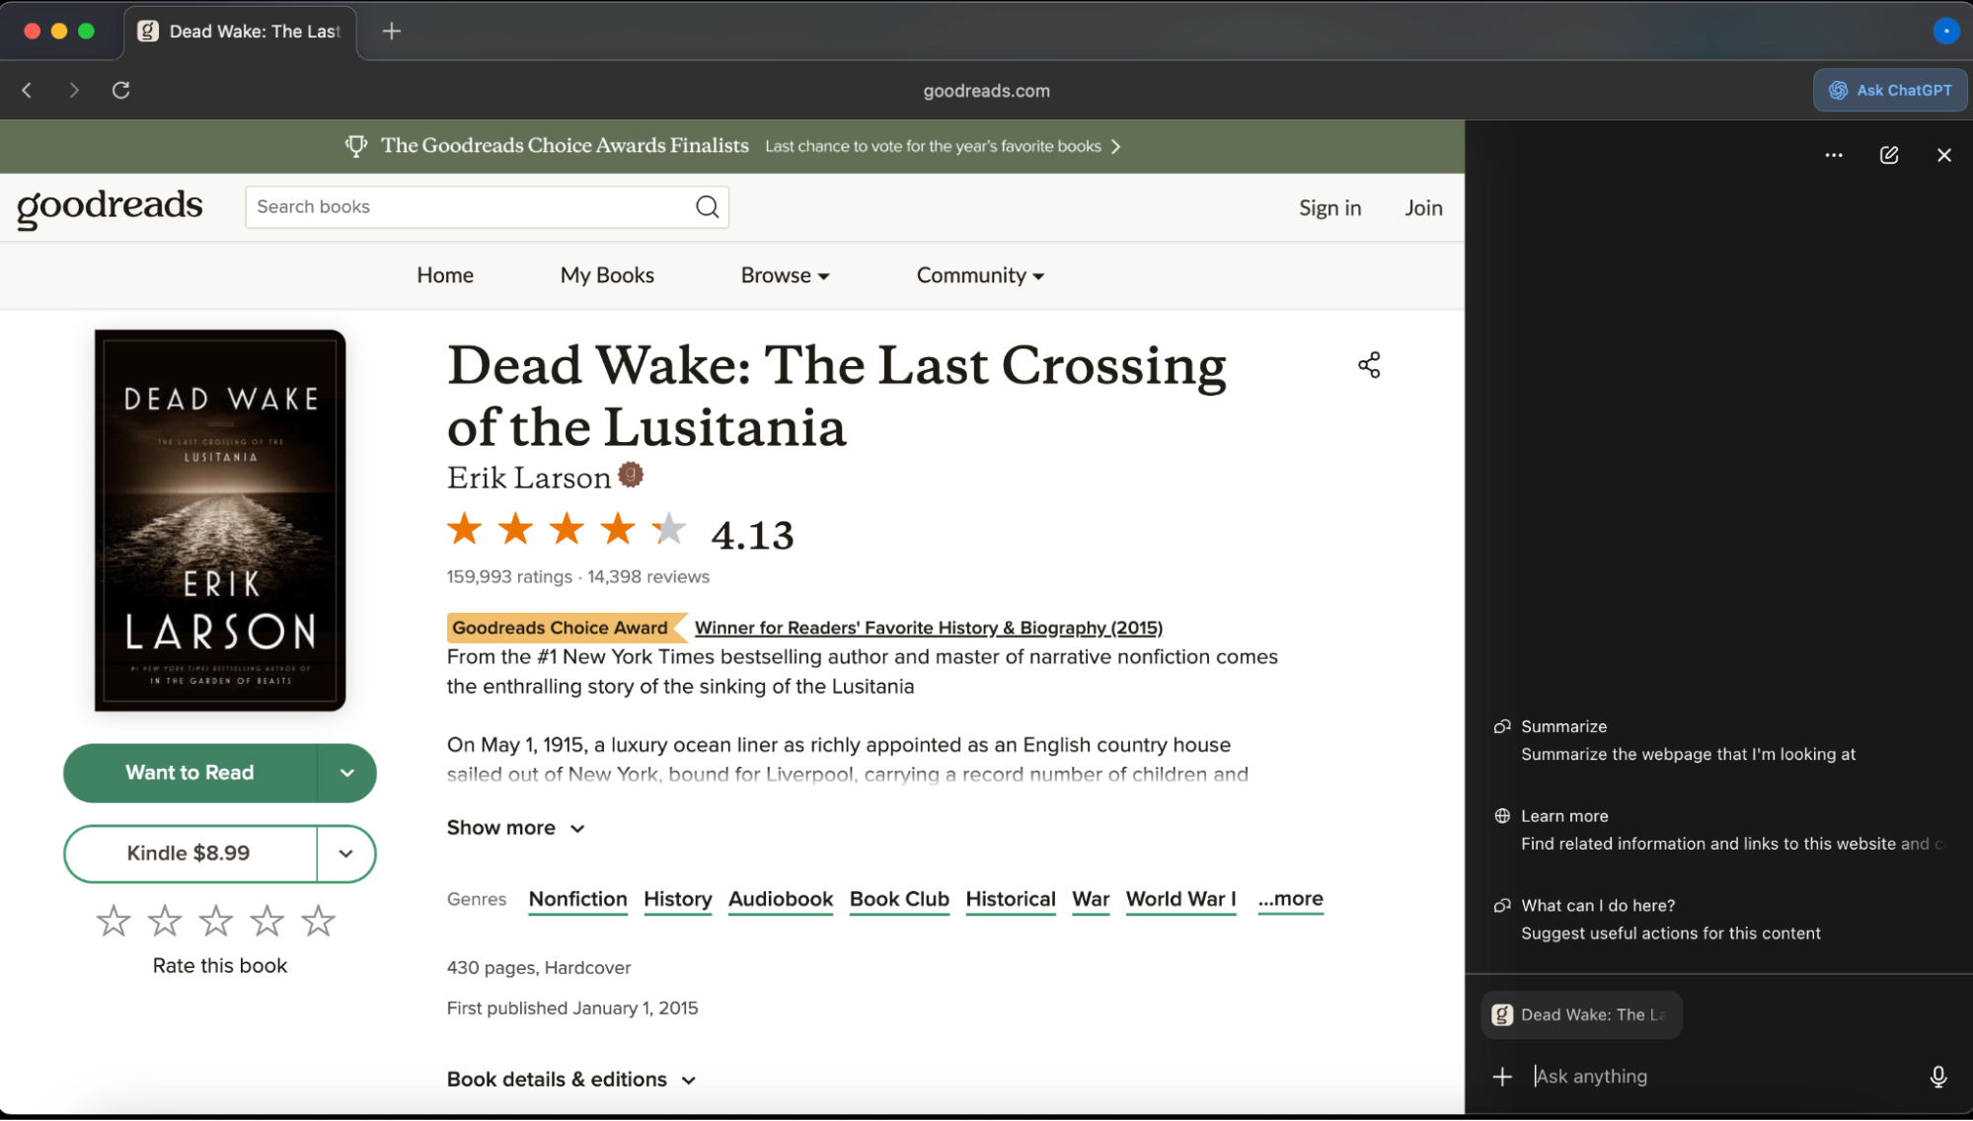Open a new browser tab
Image resolution: width=1973 pixels, height=1121 pixels.
coord(392,32)
